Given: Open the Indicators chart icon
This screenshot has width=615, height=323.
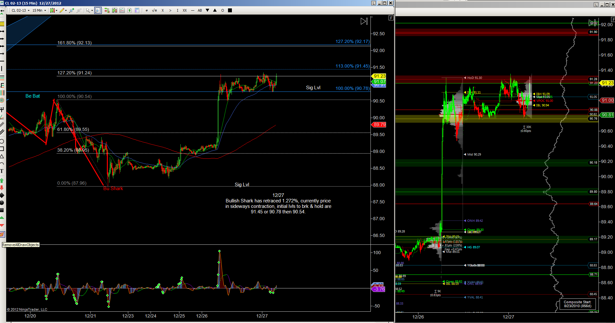Looking at the screenshot, I should (122, 10).
